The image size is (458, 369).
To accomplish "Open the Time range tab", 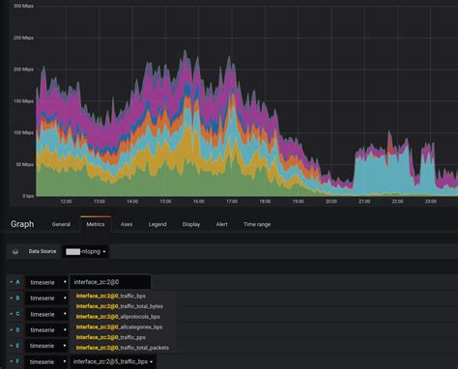I will [x=257, y=224].
